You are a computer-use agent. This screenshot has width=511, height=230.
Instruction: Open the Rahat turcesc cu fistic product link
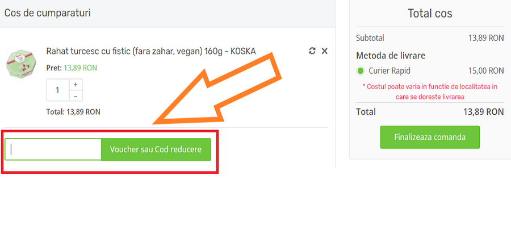pos(150,51)
